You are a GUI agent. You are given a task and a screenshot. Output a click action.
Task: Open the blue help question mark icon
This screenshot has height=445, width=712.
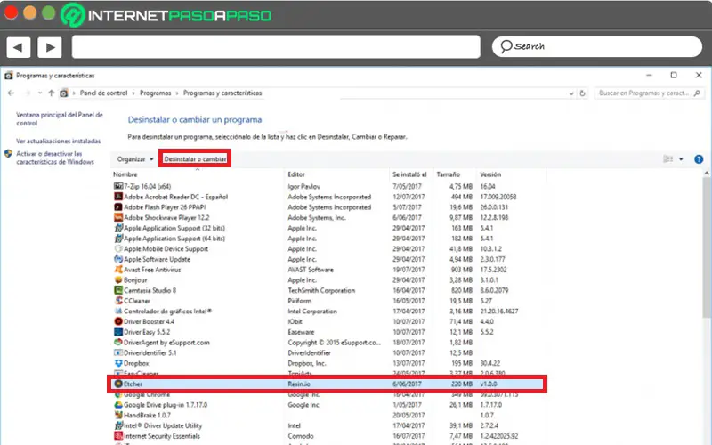(x=699, y=158)
